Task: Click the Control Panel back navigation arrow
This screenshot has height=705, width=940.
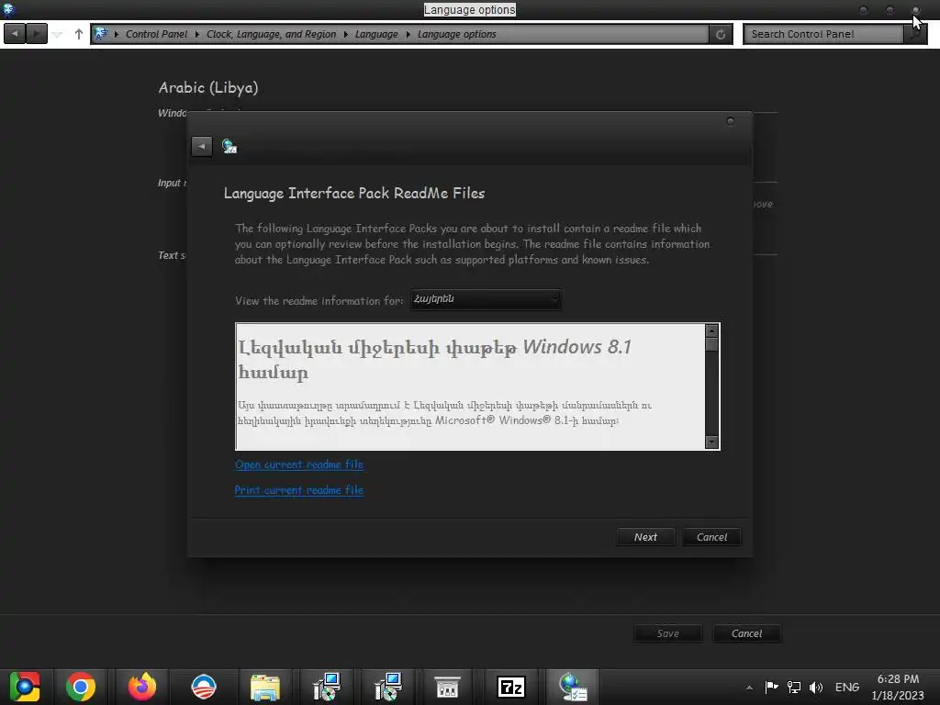Action: [x=15, y=34]
